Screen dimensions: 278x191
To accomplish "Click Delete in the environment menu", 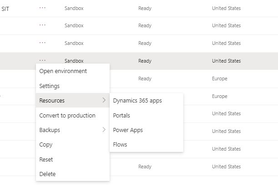I will (x=47, y=174).
